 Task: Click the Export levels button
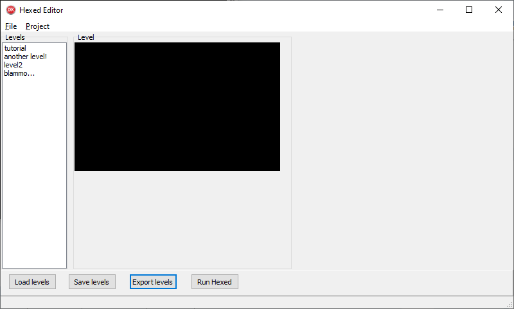tap(153, 282)
